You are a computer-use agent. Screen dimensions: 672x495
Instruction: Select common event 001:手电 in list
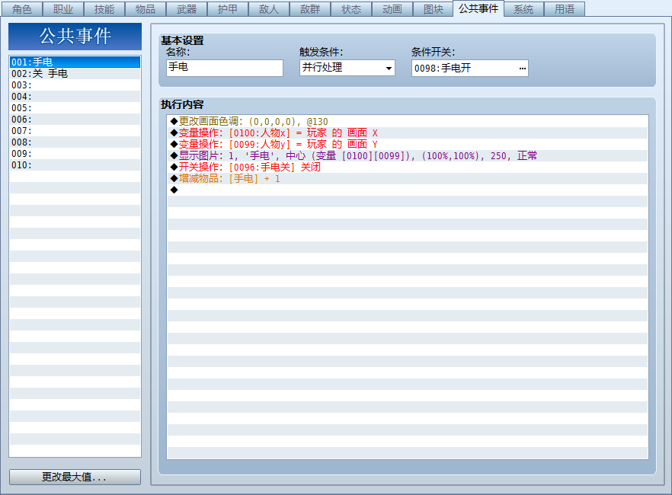75,62
